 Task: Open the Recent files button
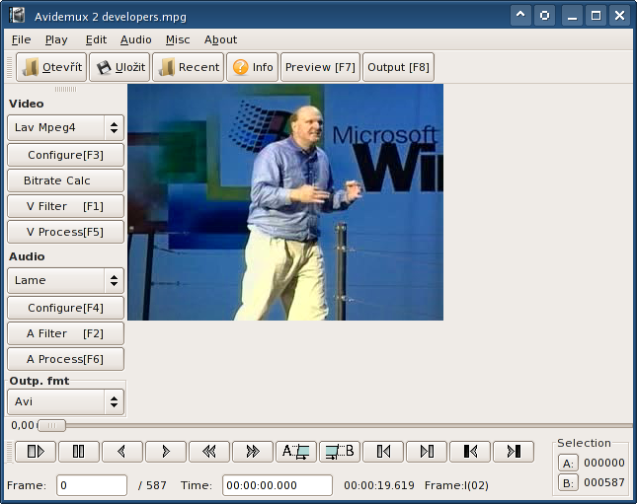(188, 67)
